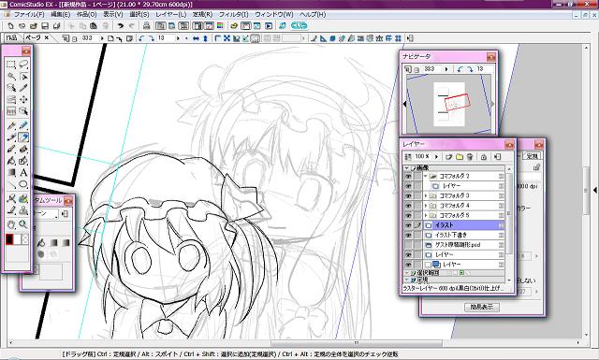Open page toolbar zoom dropdown arrow
The width and height of the screenshot is (599, 360).
(x=102, y=38)
